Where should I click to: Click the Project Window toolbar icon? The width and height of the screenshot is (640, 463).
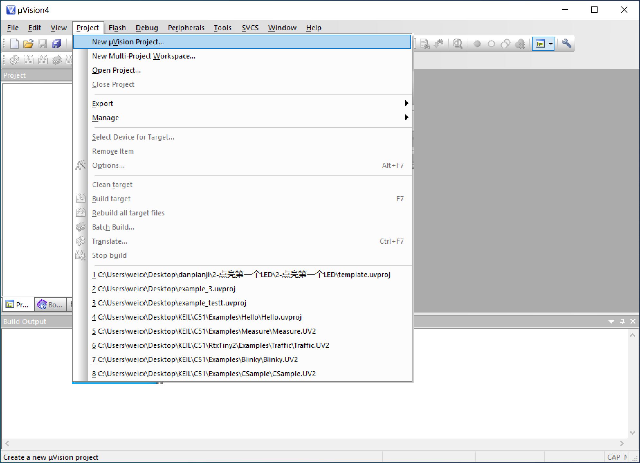click(x=540, y=44)
